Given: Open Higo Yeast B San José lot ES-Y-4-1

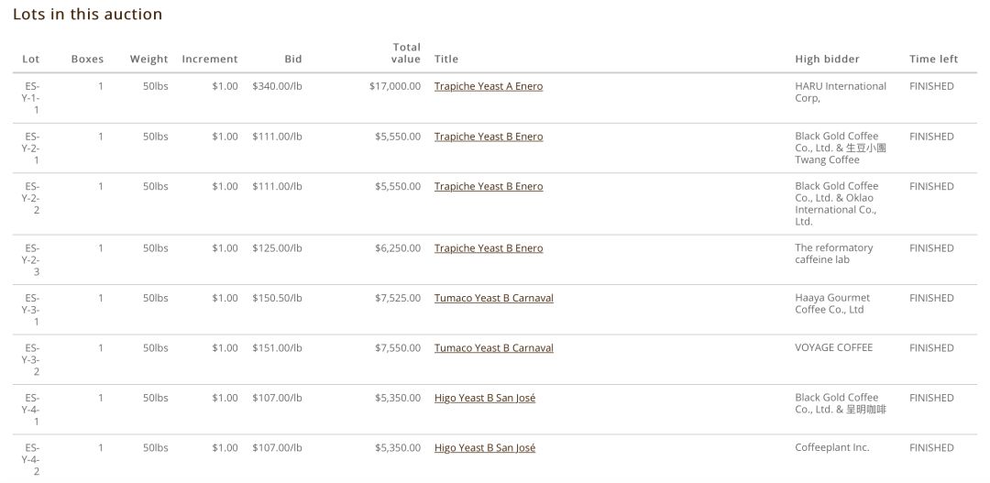Looking at the screenshot, I should (x=484, y=398).
